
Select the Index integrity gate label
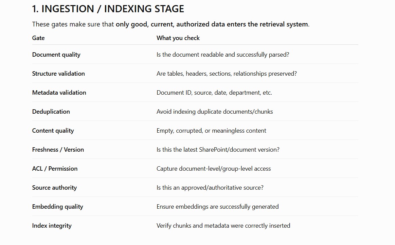tap(52, 226)
